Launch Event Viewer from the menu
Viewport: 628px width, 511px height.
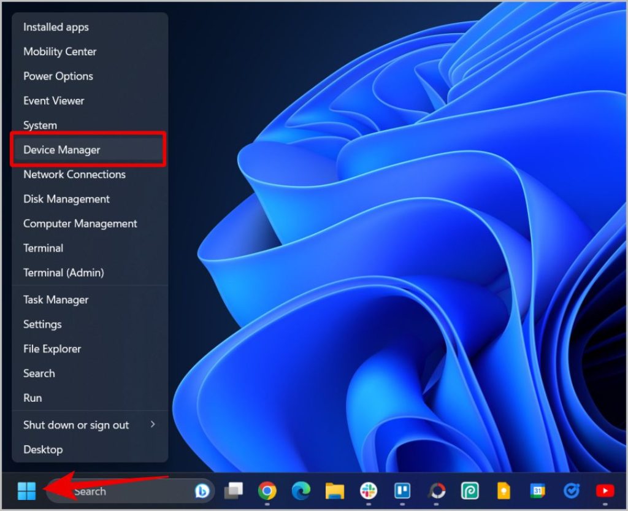(90, 101)
